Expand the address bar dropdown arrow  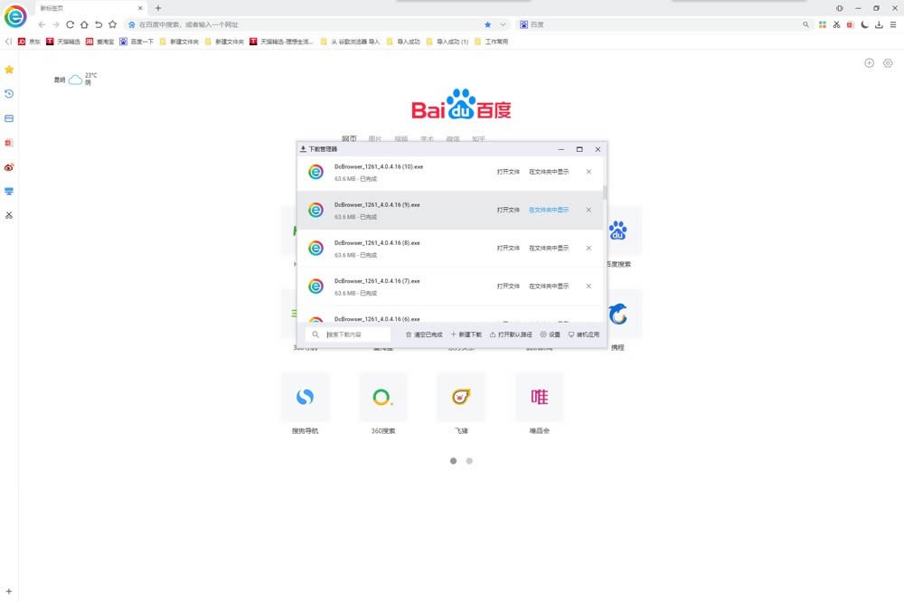click(504, 24)
